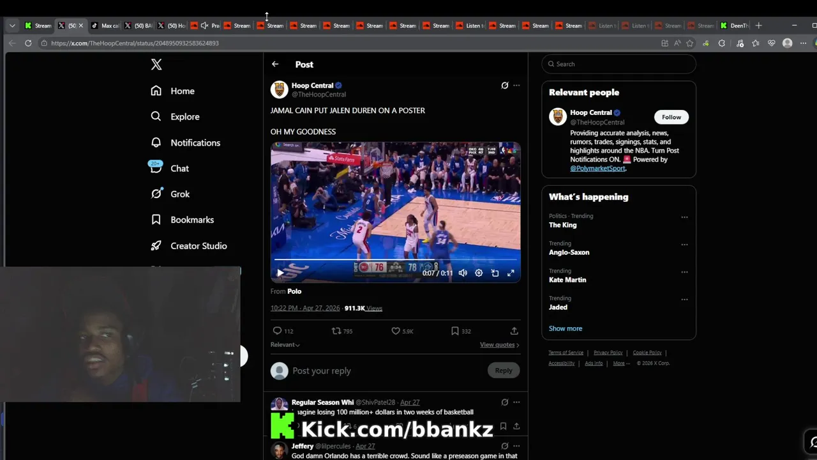This screenshot has width=817, height=460.
Task: Click reply icon with 112 replies
Action: coord(283,331)
